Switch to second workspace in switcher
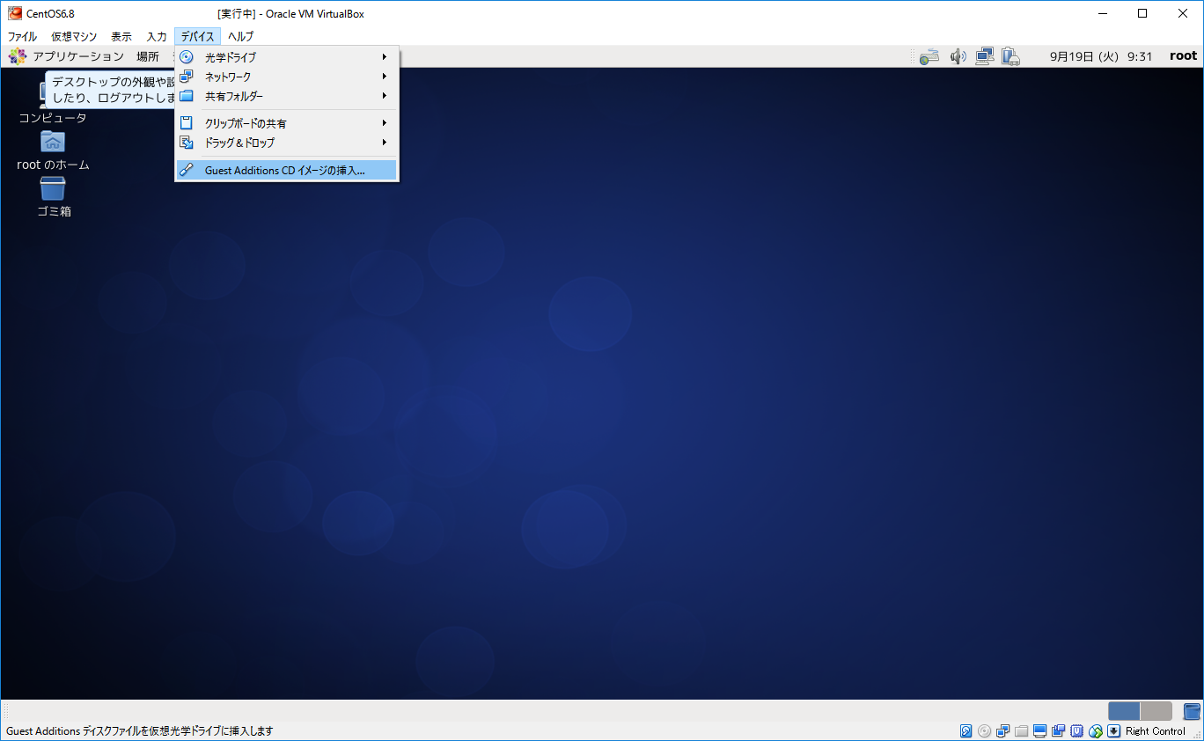Screen dimensions: 1204x741 (x=1156, y=711)
